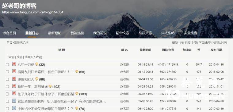The width and height of the screenshot is (233, 112).
Task: Click the date 2015-04-16
Action: click(216, 64)
